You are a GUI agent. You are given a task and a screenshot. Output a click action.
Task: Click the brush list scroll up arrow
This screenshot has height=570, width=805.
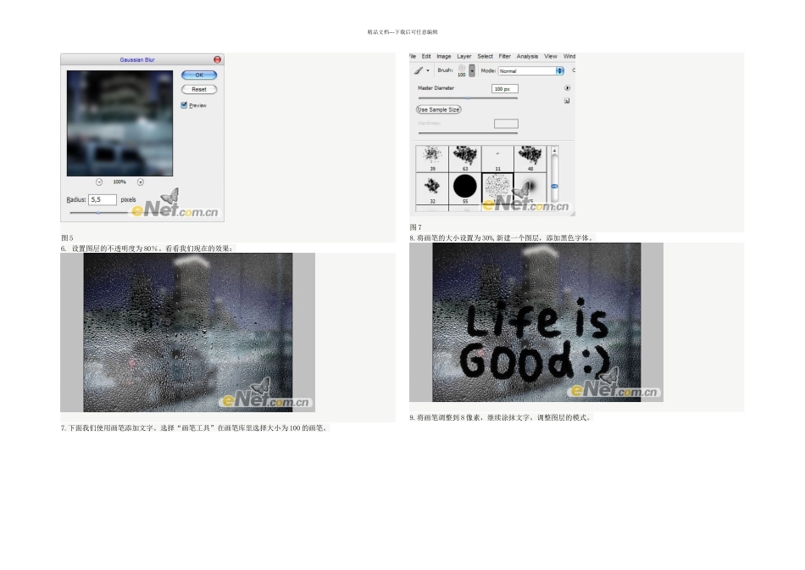pos(554,151)
